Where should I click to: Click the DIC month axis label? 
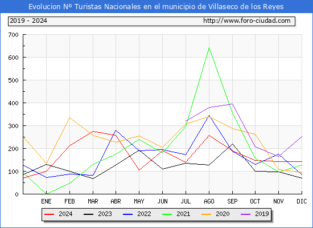point(302,201)
